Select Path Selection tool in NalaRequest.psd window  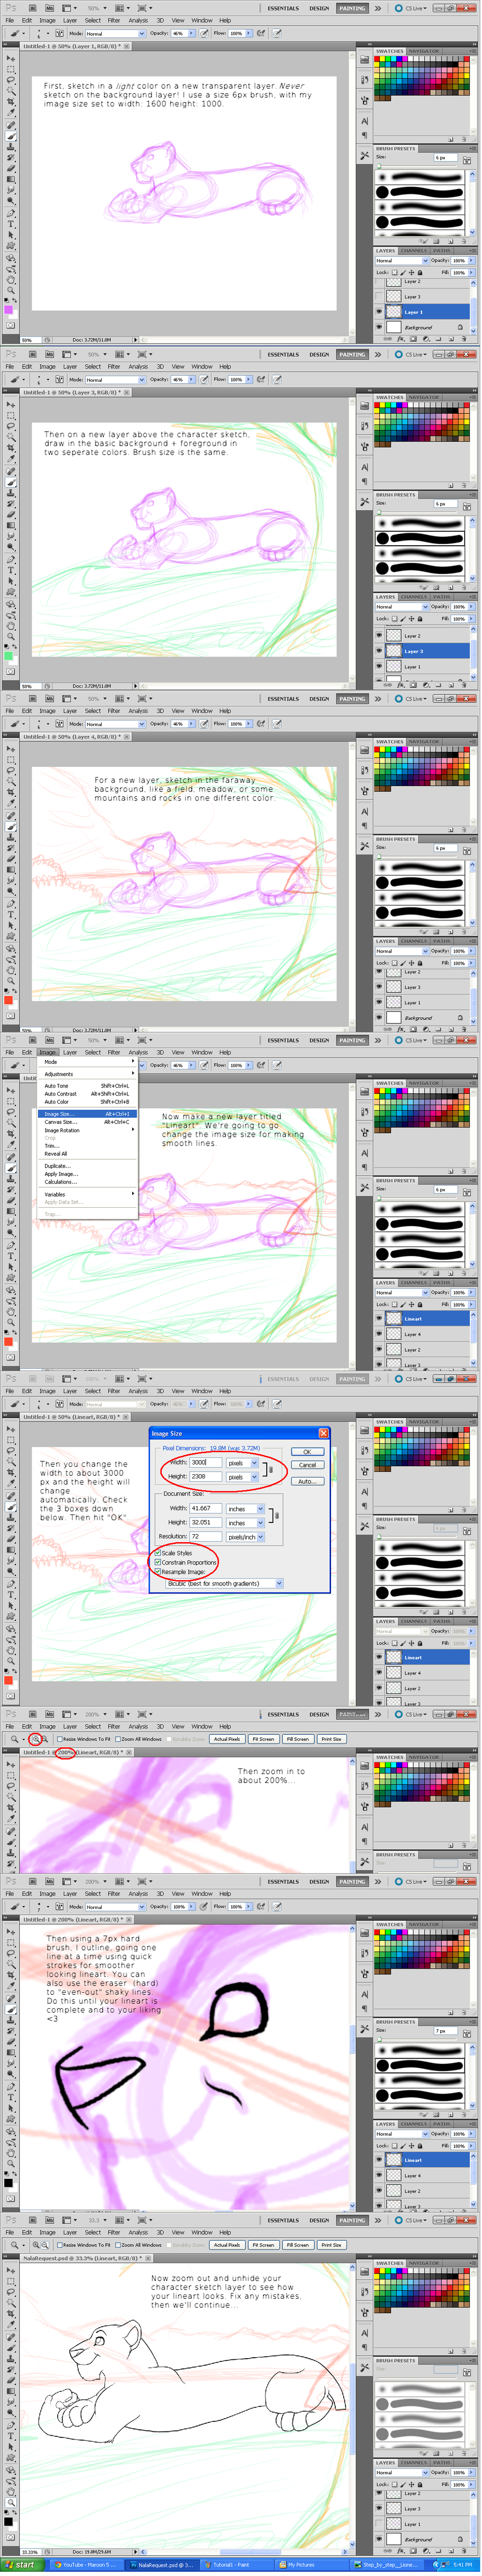(11, 2448)
